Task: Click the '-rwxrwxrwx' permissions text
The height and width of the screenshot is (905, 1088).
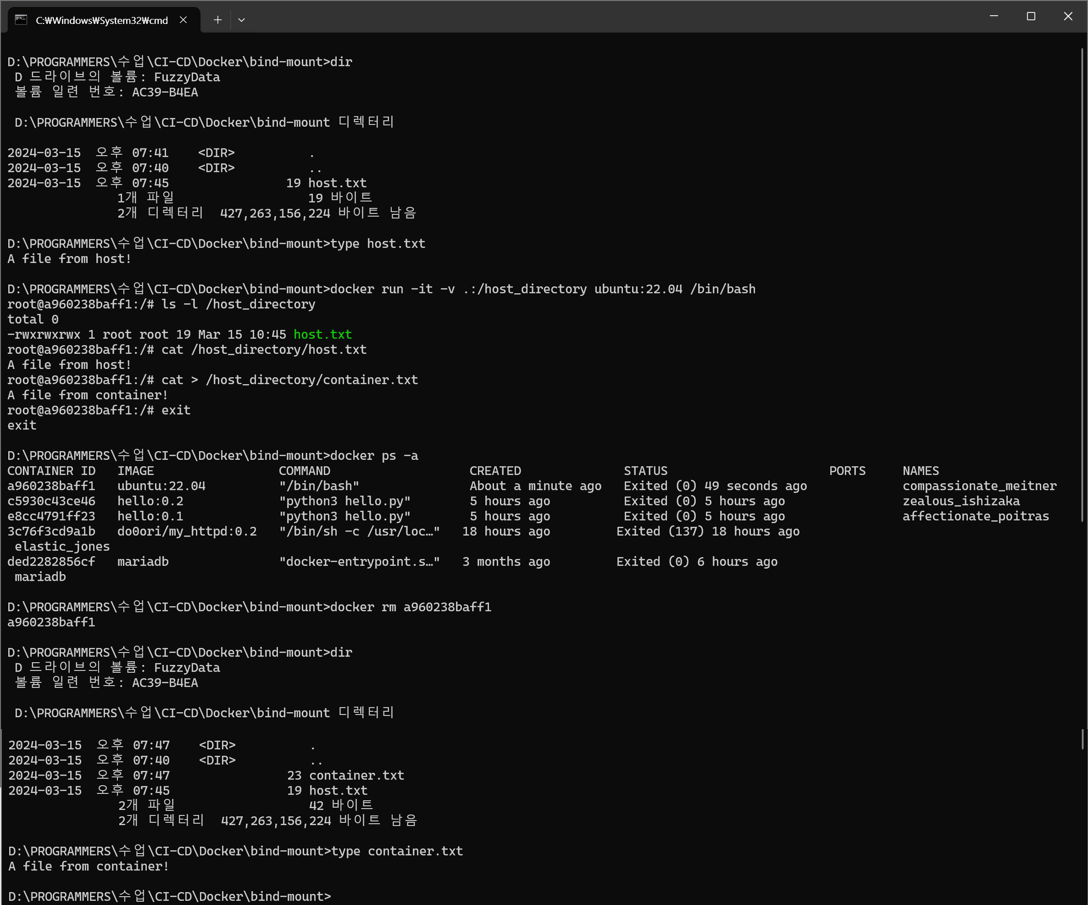Action: (44, 334)
